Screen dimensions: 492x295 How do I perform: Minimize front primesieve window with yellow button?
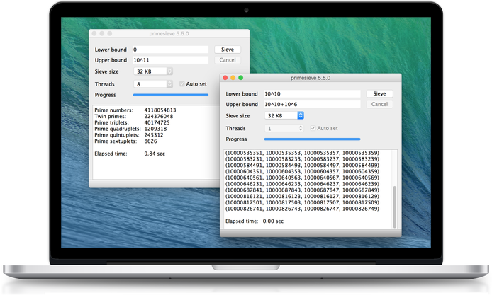tap(233, 78)
